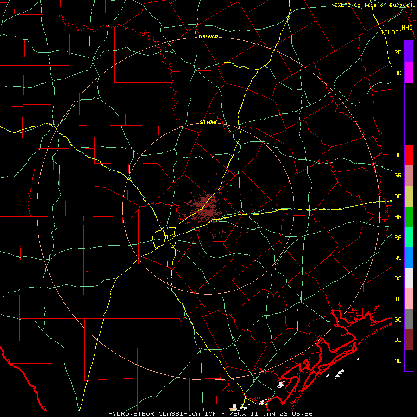Click the "05:56" timestamp text
This screenshot has height=417, width=417.
302,414
